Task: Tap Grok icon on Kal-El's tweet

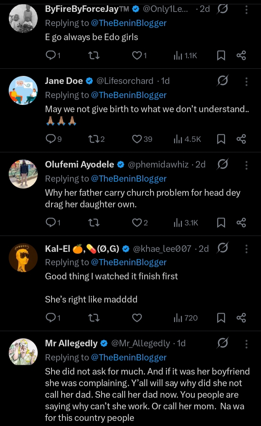Action: pyautogui.click(x=222, y=248)
